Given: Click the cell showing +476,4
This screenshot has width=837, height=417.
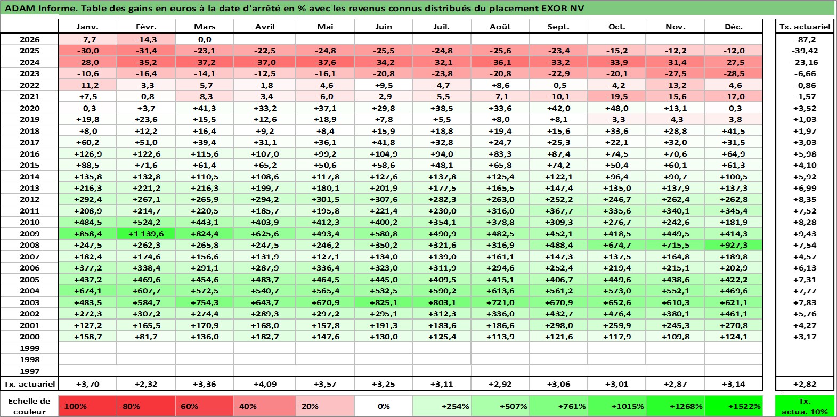Looking at the screenshot, I should coord(616,314).
